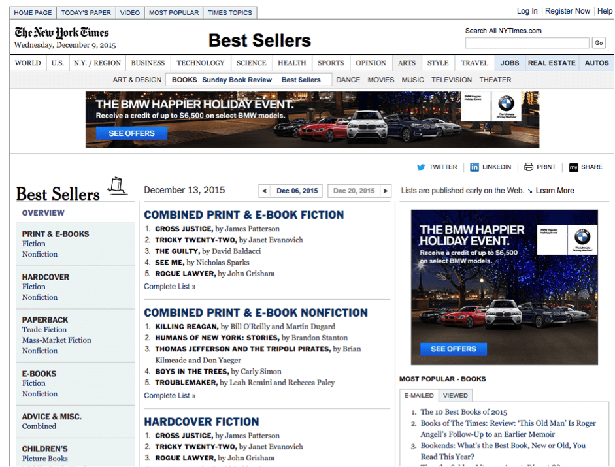Open Fiction under Print & E-Books
The height and width of the screenshot is (467, 615).
click(x=34, y=244)
